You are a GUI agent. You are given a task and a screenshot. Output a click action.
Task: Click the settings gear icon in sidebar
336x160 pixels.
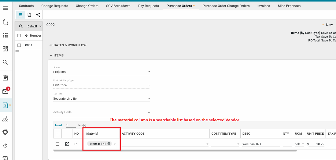[x=5, y=132]
